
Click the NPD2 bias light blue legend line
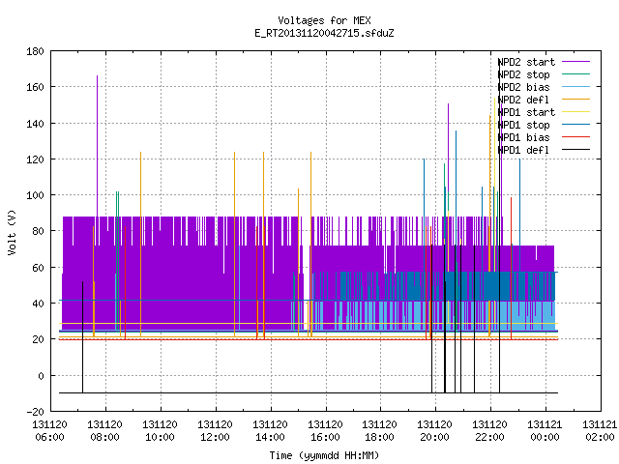tap(575, 87)
